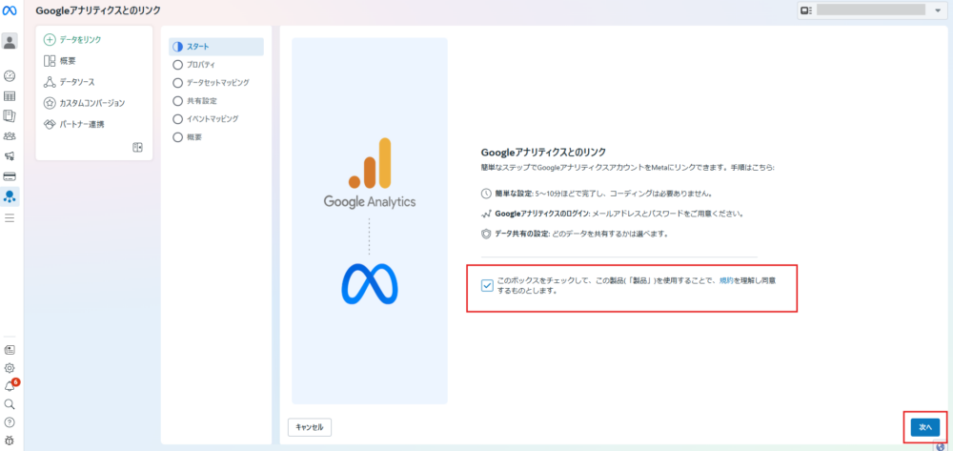Click the 簡単な設定 line with clock icon
This screenshot has width=953, height=451.
point(597,194)
